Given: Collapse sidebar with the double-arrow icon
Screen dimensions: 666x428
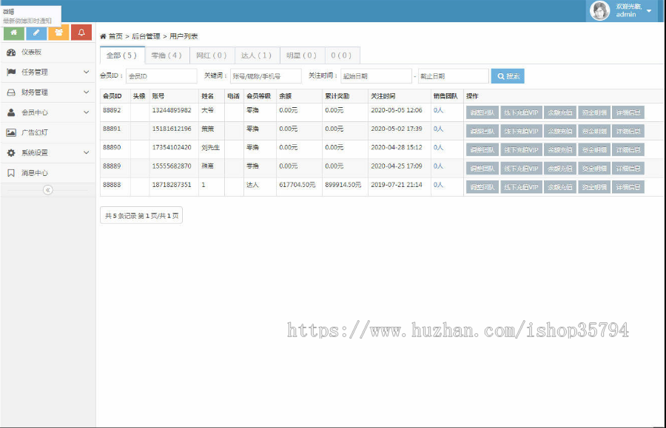Looking at the screenshot, I should [48, 190].
